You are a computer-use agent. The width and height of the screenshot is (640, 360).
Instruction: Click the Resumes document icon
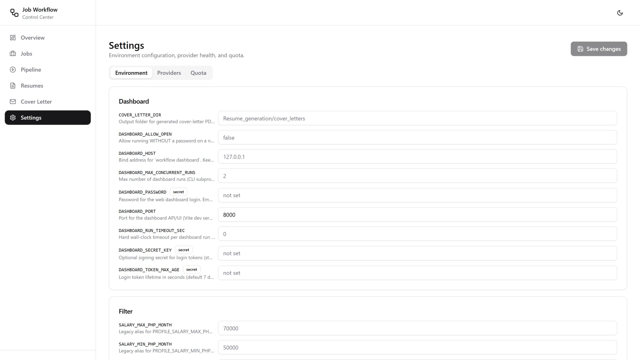13,86
